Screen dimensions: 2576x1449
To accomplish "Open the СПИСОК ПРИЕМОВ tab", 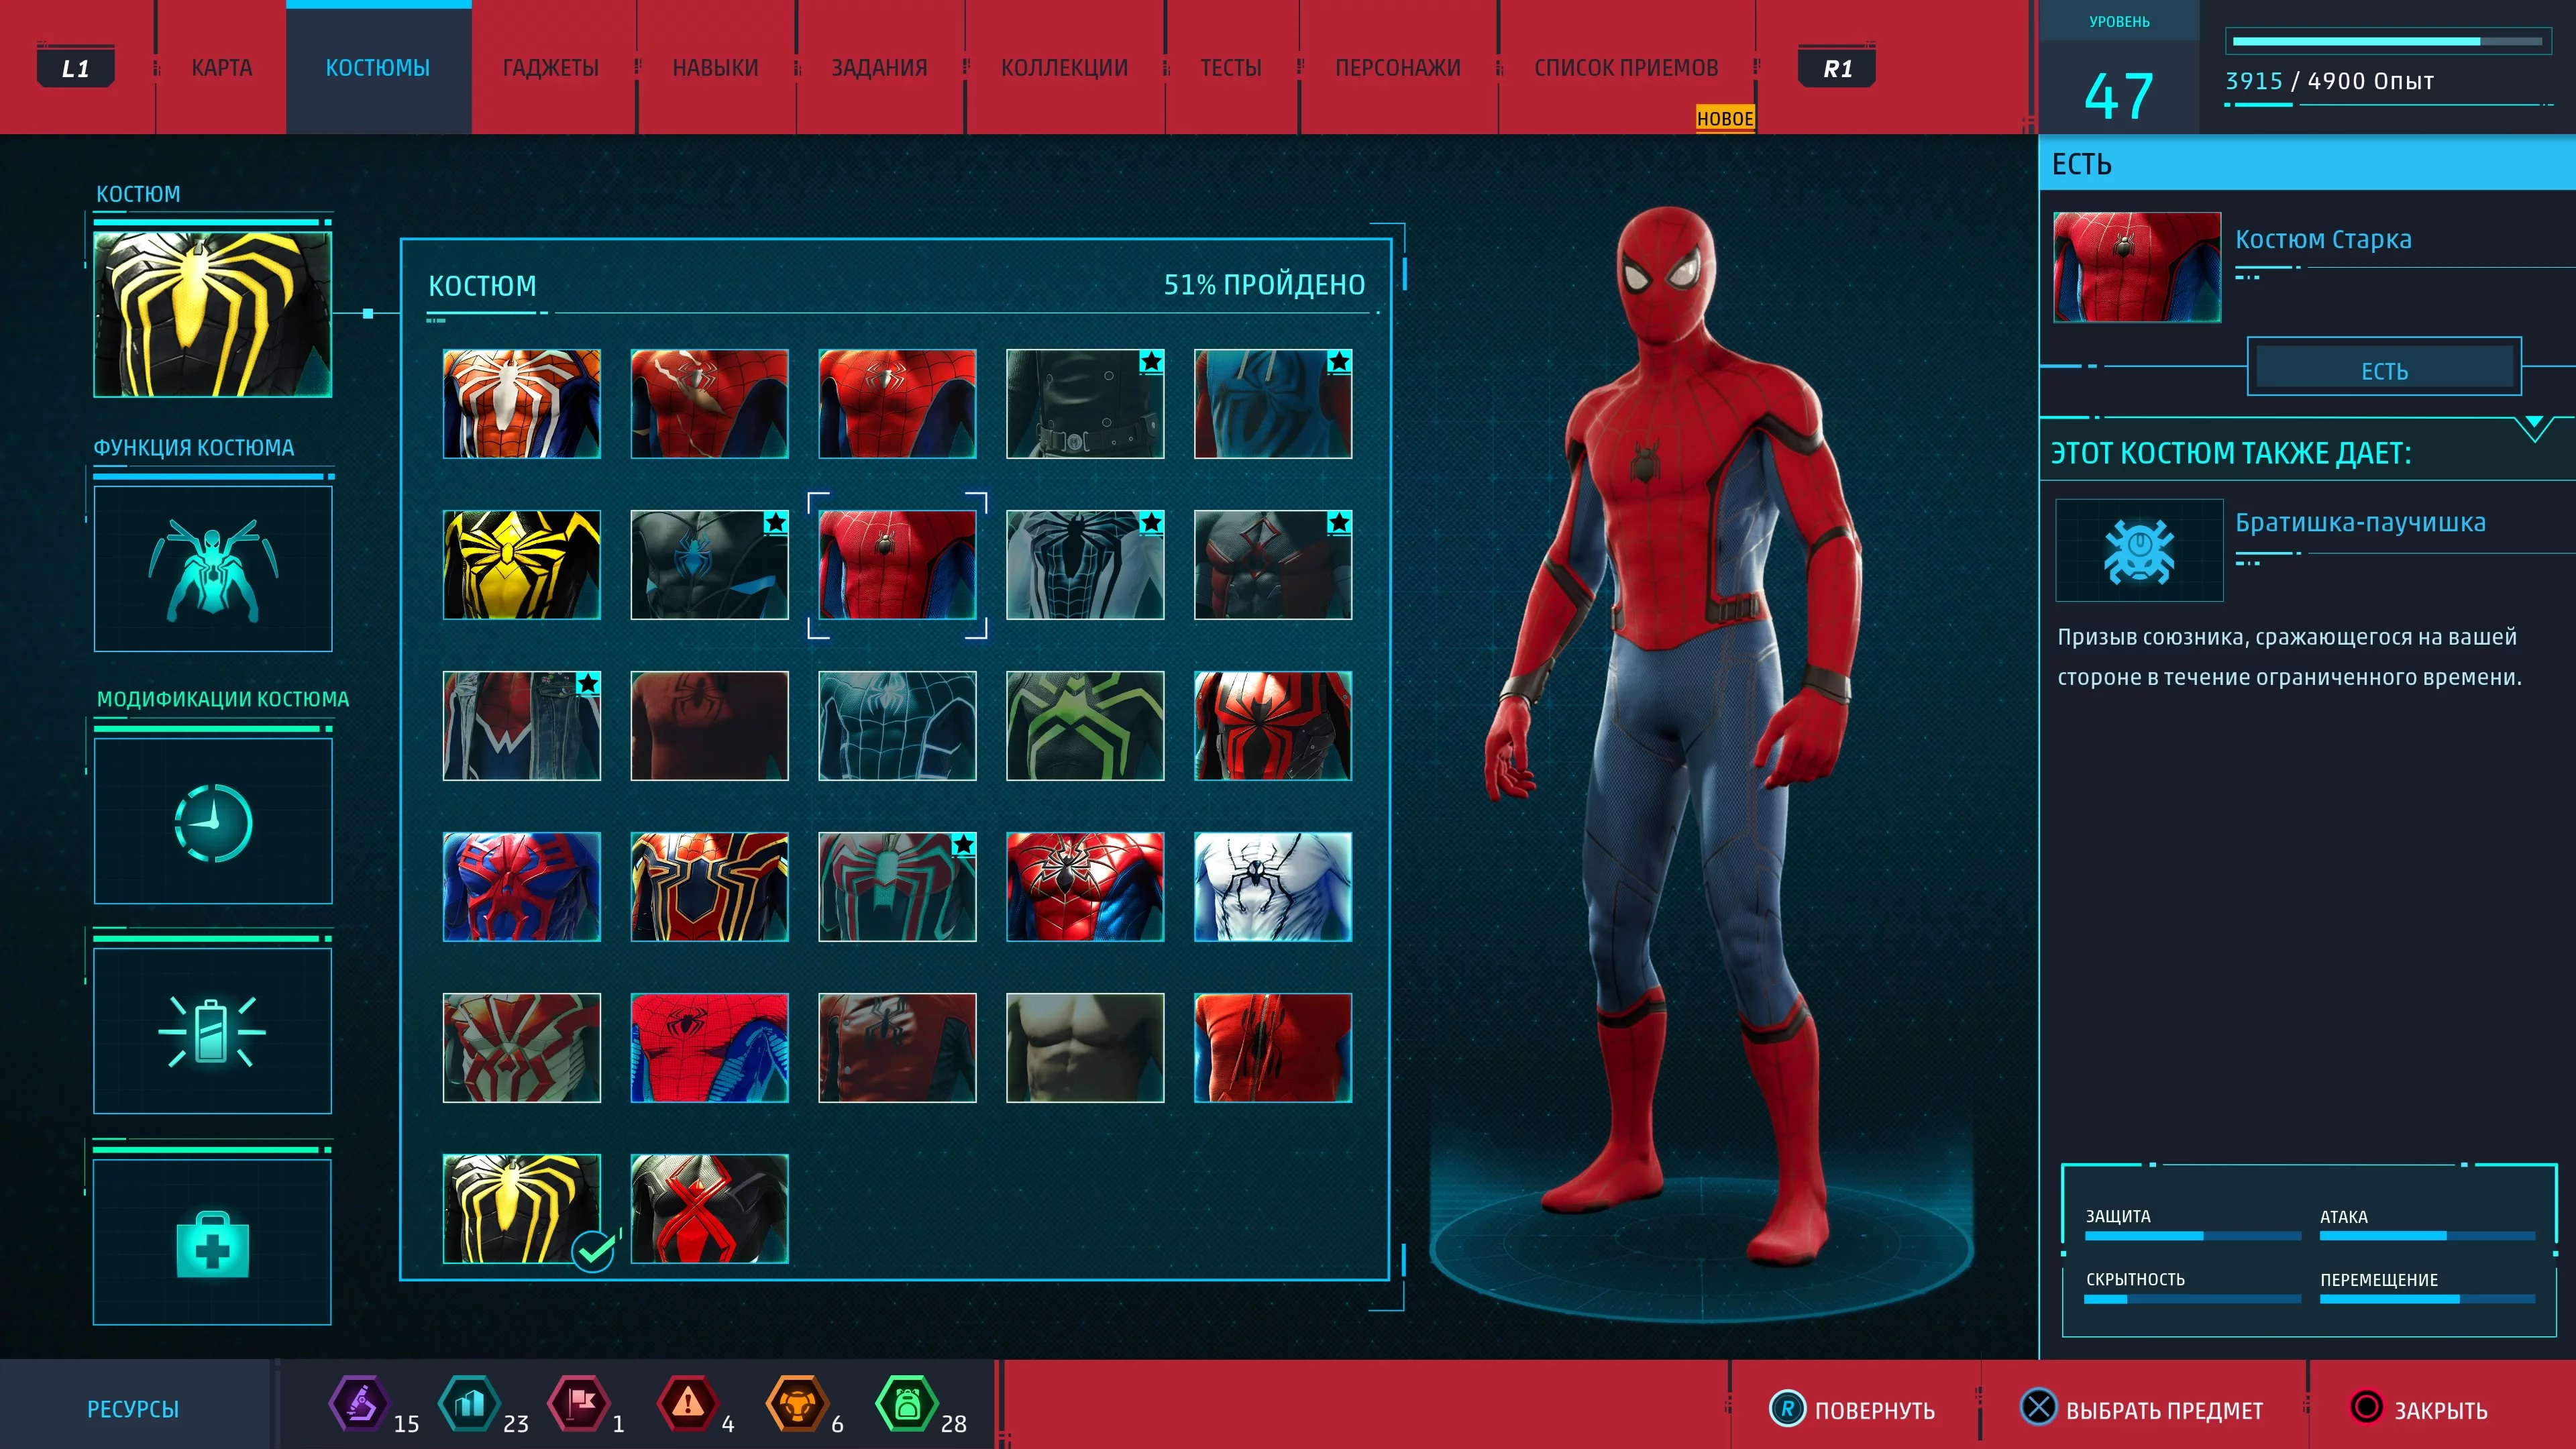I will pyautogui.click(x=1626, y=68).
